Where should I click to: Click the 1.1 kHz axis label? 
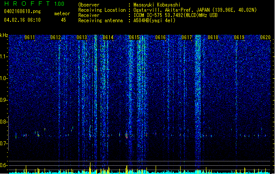click(4, 57)
